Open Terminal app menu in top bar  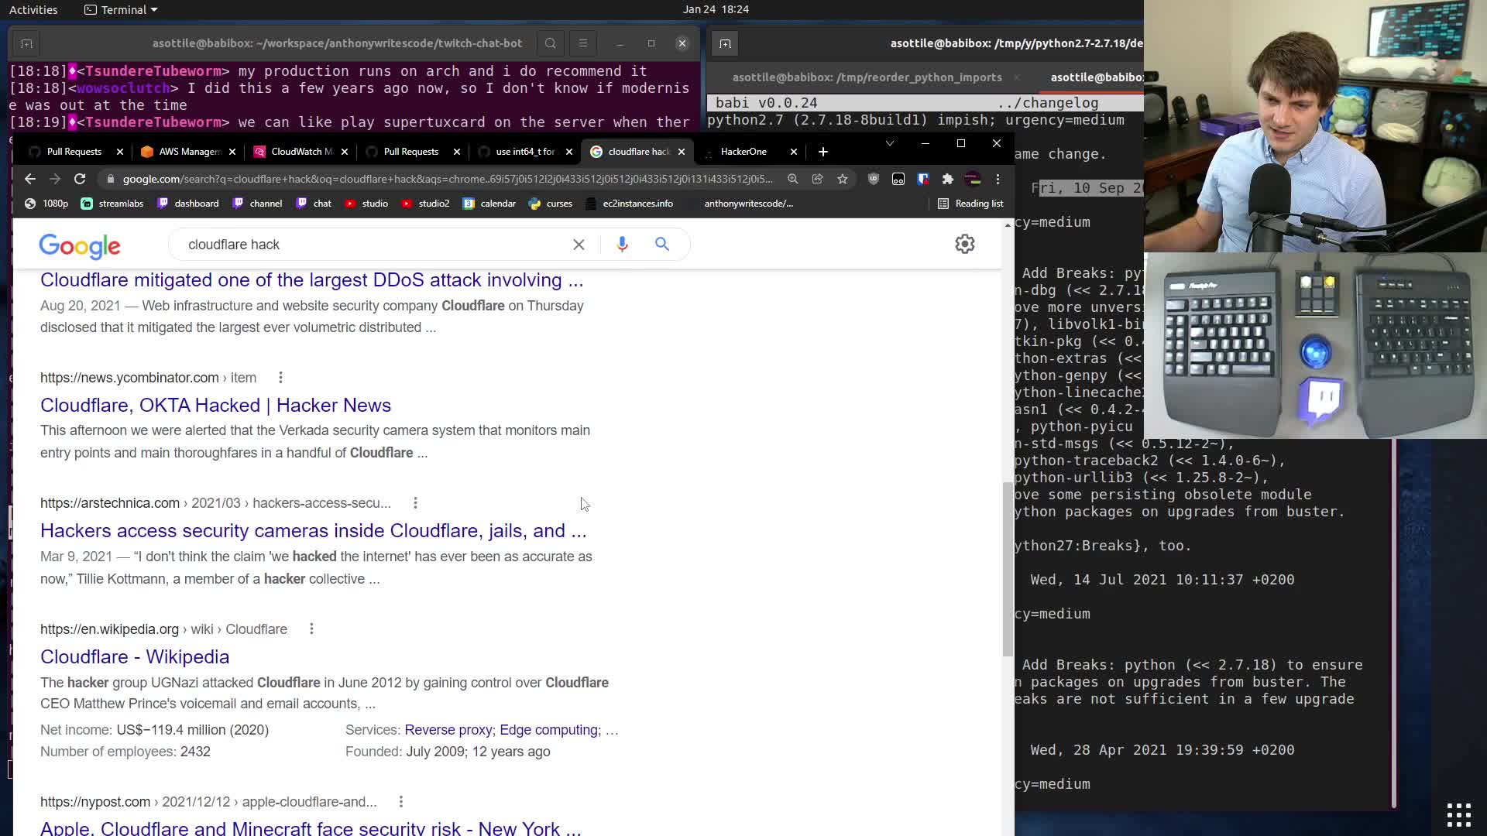(x=121, y=9)
